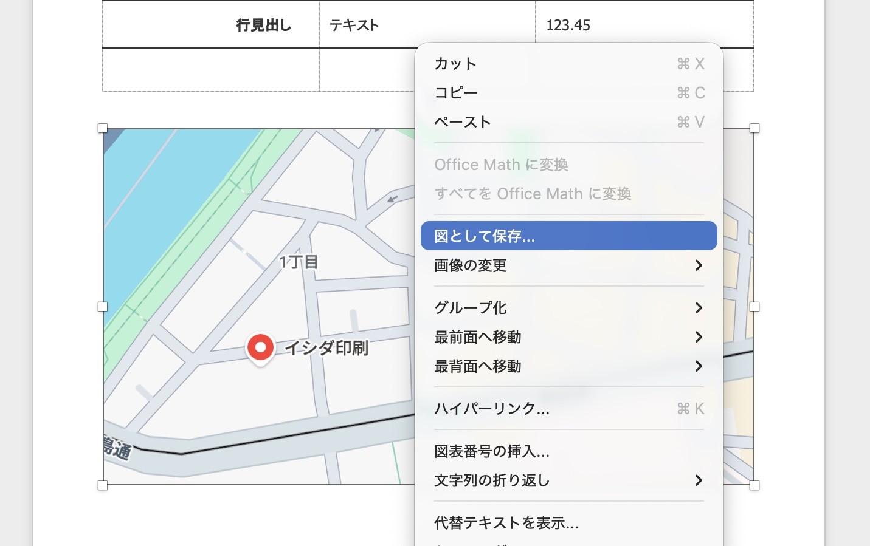The image size is (870, 546).
Task: Click the bottom-left image resize handle
Action: (103, 485)
